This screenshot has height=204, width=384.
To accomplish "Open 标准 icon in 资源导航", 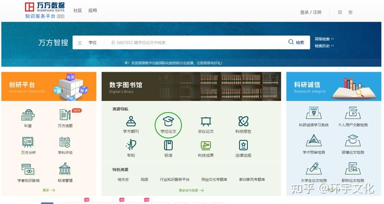I will [168, 145].
